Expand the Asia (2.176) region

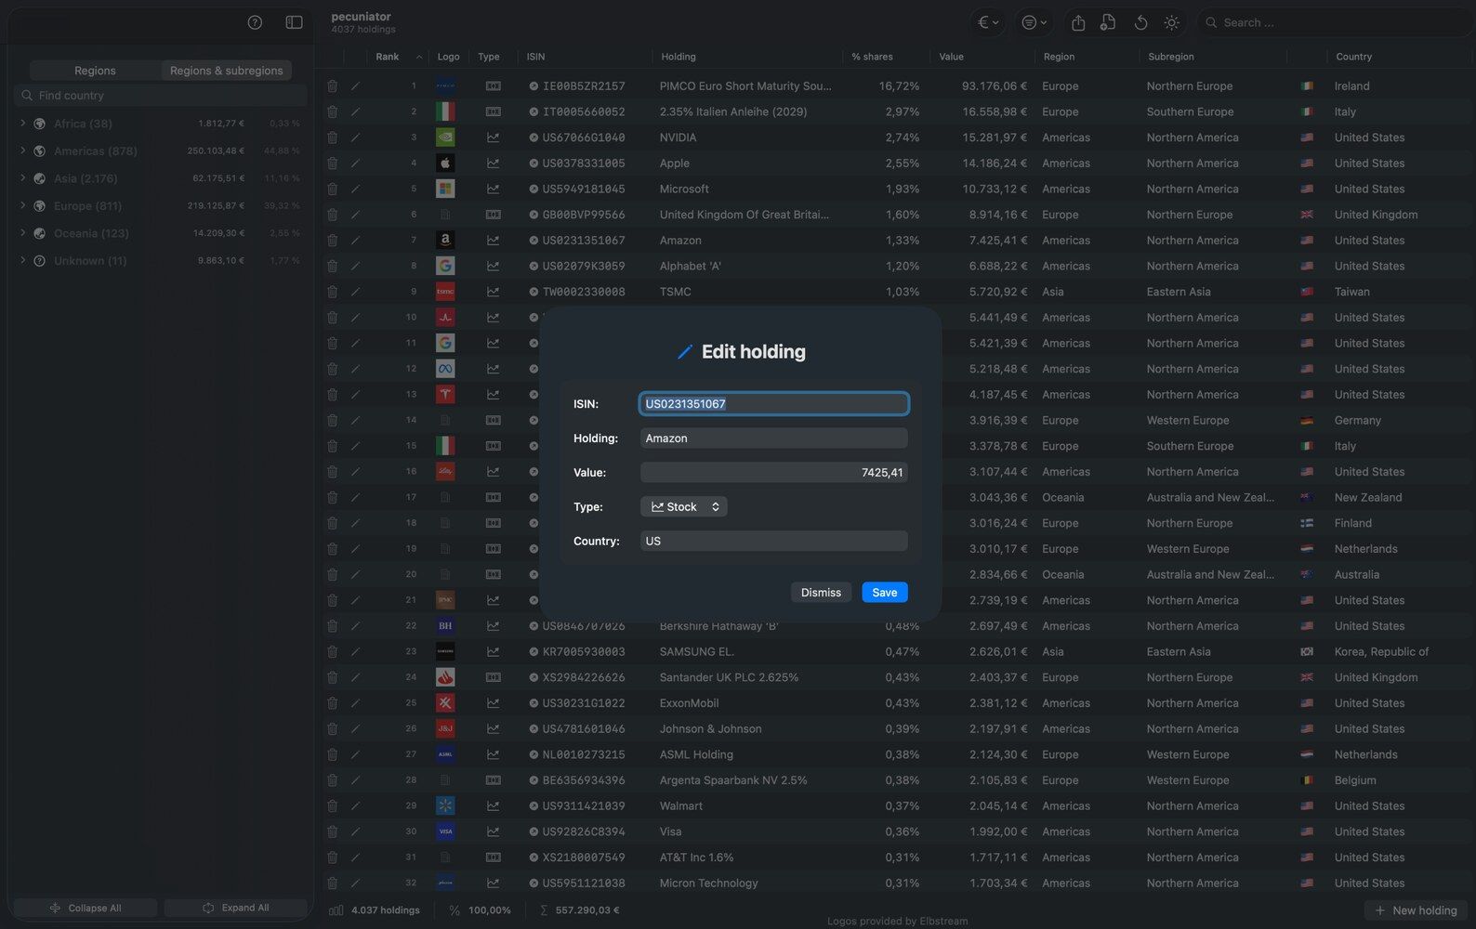pyautogui.click(x=22, y=178)
